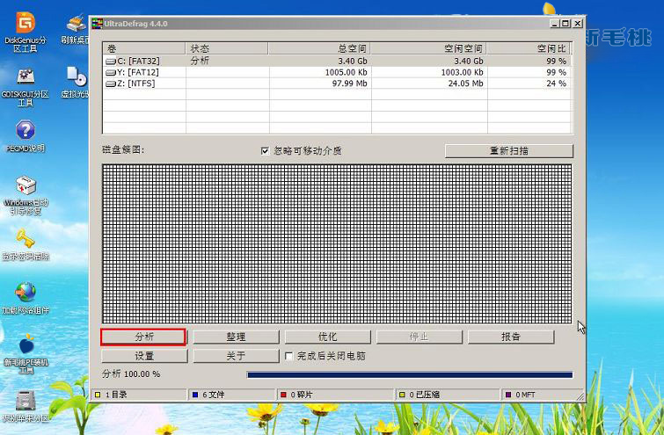This screenshot has width=664, height=435.
Task: Minimize the UltraDefrag window
Action: click(555, 24)
